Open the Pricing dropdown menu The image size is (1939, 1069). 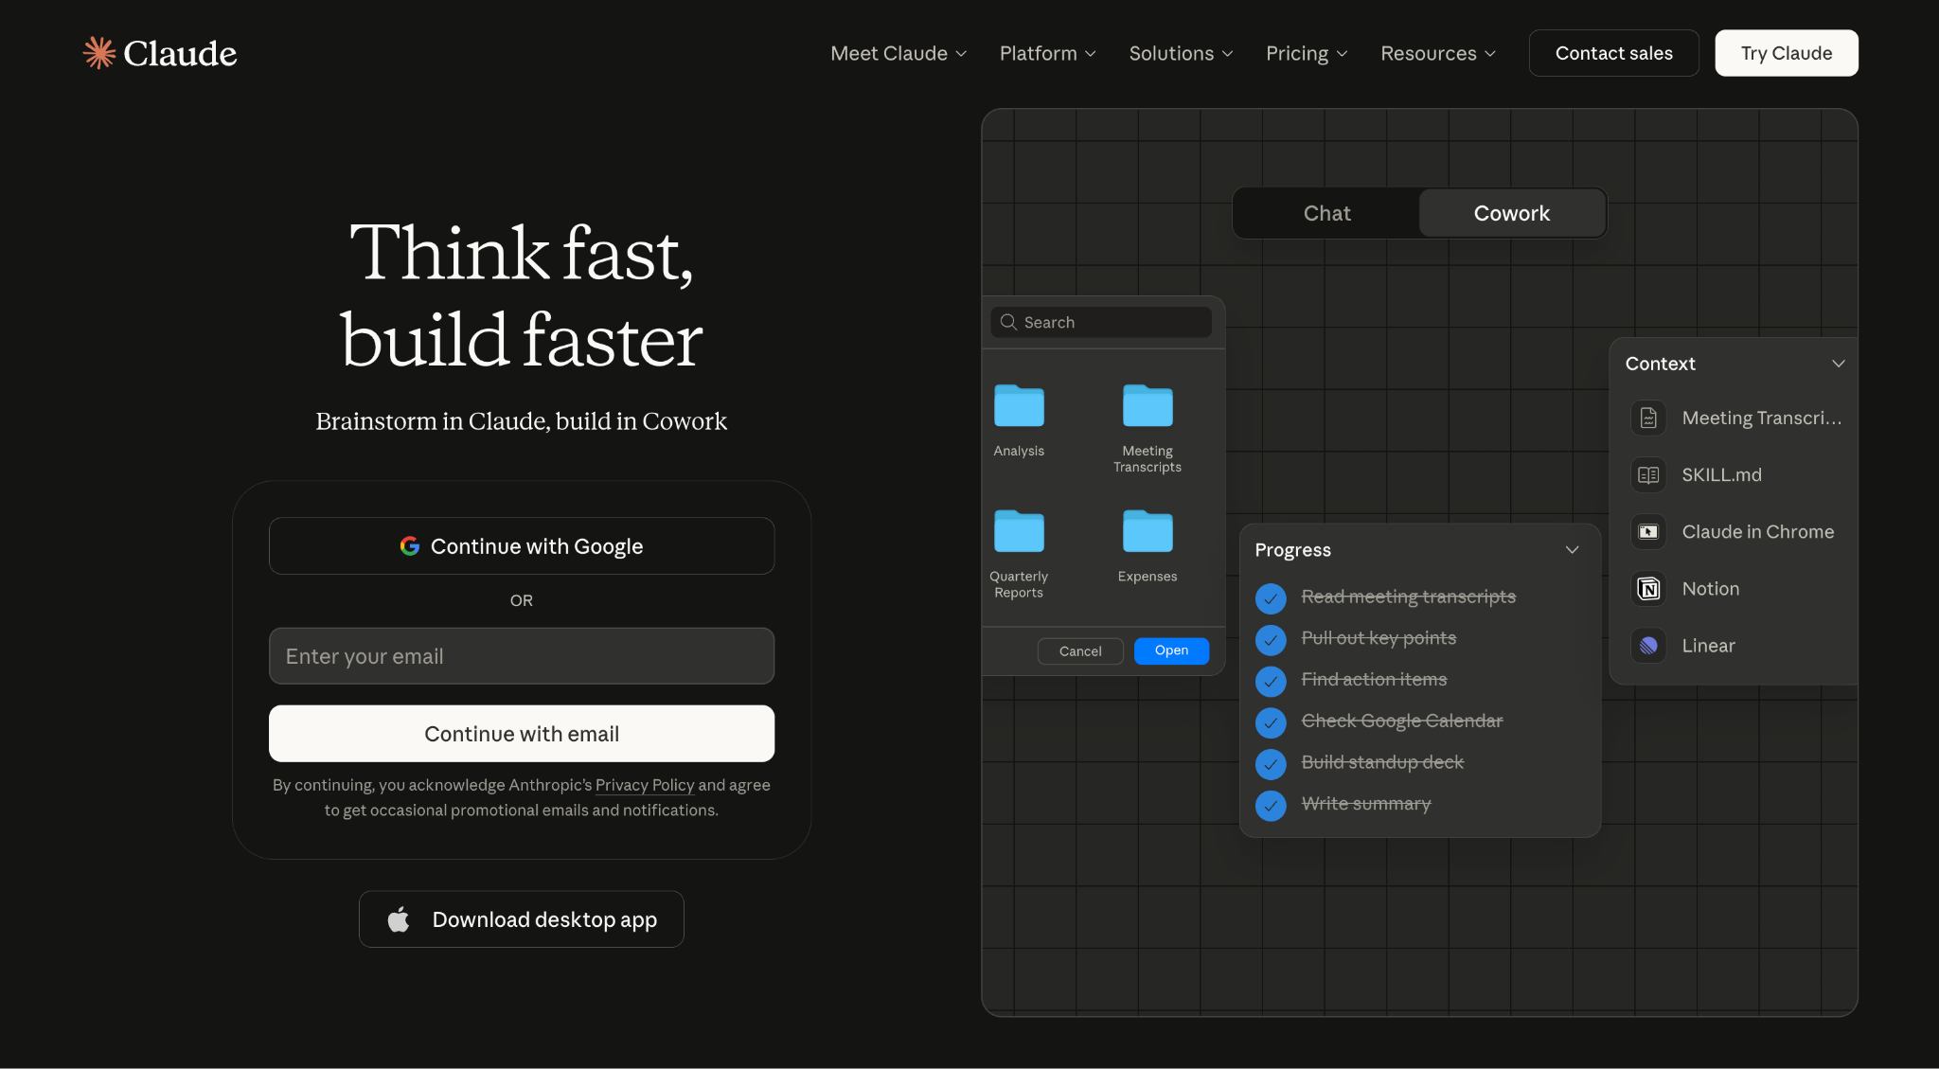pos(1306,53)
